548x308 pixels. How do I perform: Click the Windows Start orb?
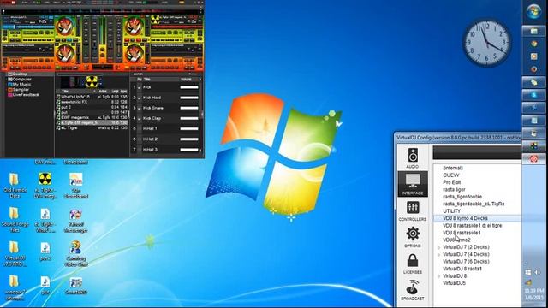[534, 13]
